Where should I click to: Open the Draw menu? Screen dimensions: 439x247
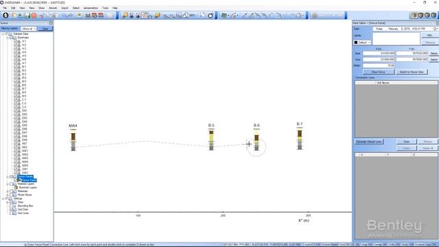pyautogui.click(x=42, y=8)
